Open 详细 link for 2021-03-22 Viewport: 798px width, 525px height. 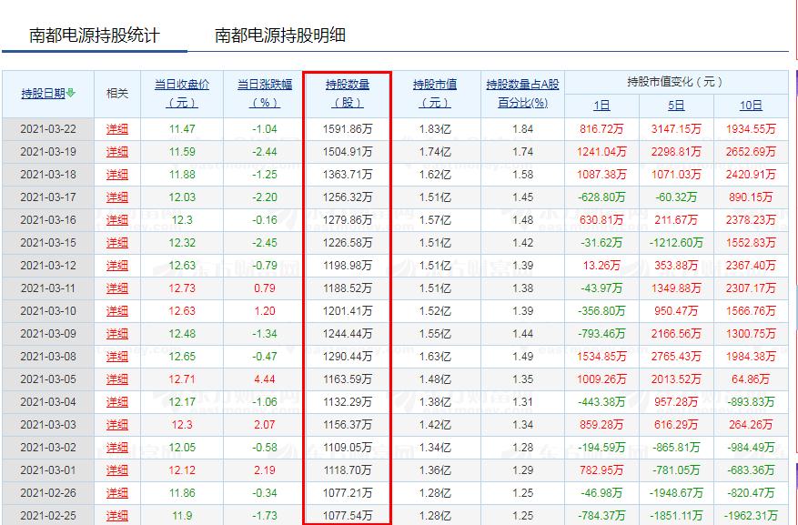(x=117, y=129)
